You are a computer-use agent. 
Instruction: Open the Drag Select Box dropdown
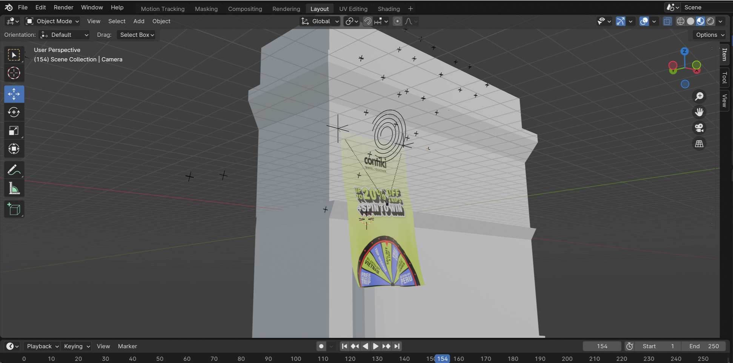136,35
